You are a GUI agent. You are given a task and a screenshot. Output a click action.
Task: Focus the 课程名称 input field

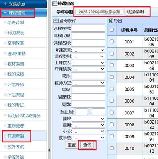pyautogui.click(x=88, y=43)
